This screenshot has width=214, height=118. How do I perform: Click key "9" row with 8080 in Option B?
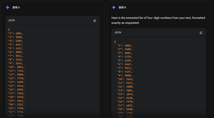click(x=125, y=76)
